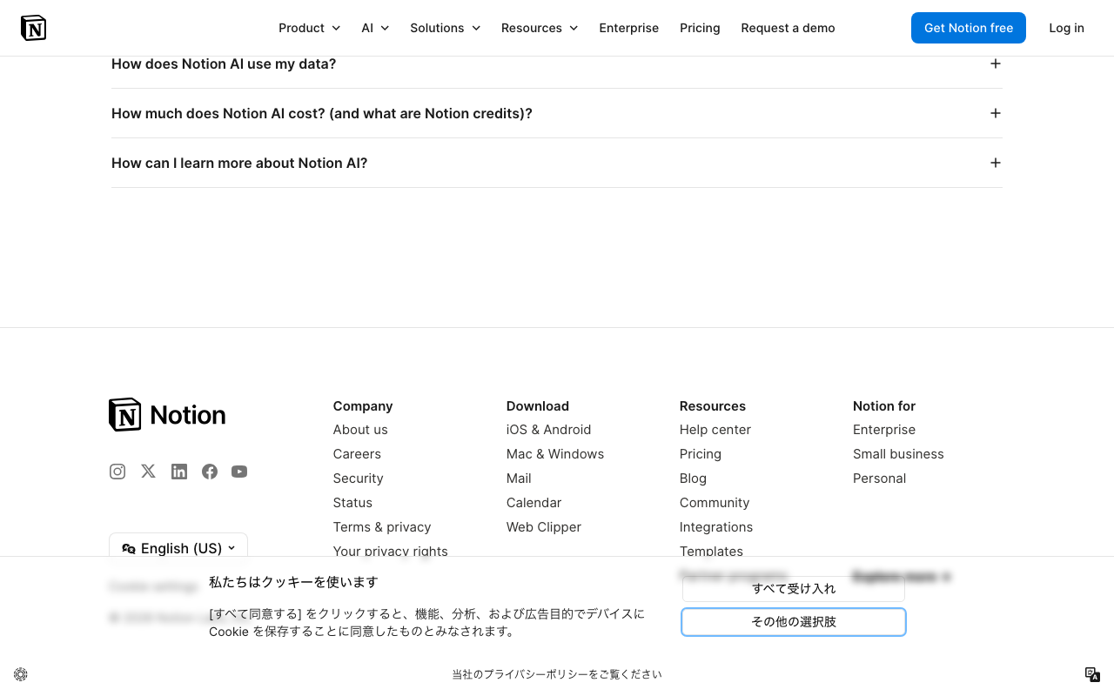Click the Notion logo in the header
Screen dimensions: 1114x696
coord(33,28)
